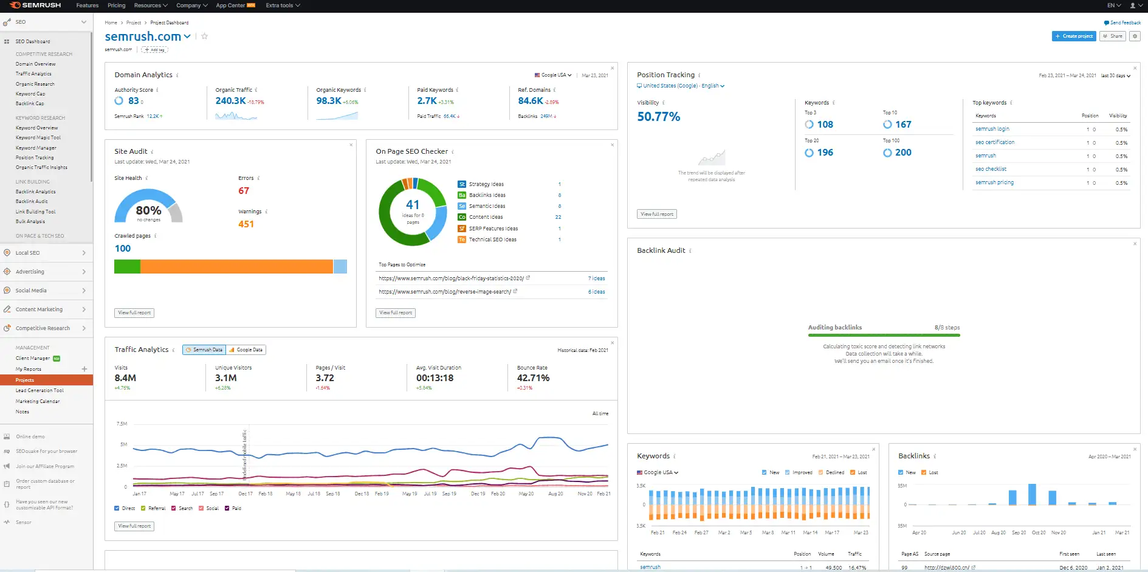This screenshot has width=1148, height=572.
Task: Click the plus icon beside My Reports
Action: point(84,369)
